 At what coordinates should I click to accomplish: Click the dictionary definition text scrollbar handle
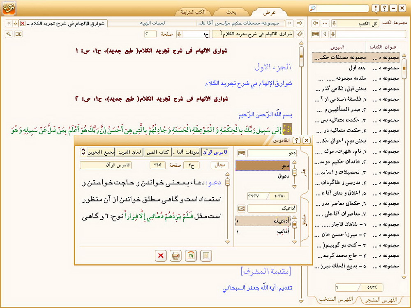[226, 181]
